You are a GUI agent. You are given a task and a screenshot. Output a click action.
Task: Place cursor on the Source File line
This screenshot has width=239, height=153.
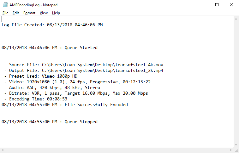[84, 65]
